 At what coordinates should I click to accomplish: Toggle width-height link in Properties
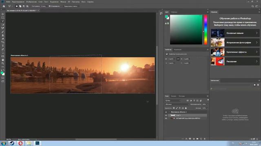pos(178,59)
